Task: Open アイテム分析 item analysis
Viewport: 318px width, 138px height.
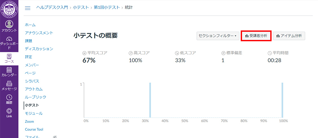Action: tap(289, 36)
